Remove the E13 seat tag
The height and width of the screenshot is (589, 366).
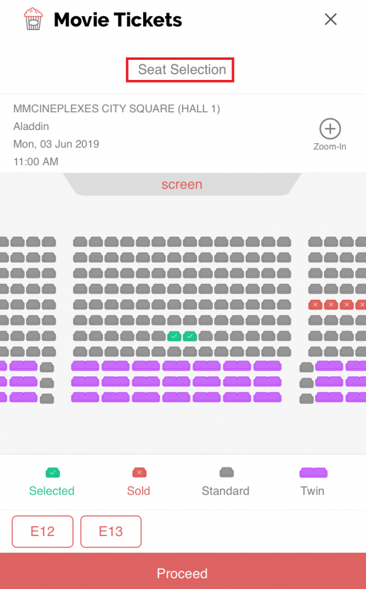tap(111, 531)
